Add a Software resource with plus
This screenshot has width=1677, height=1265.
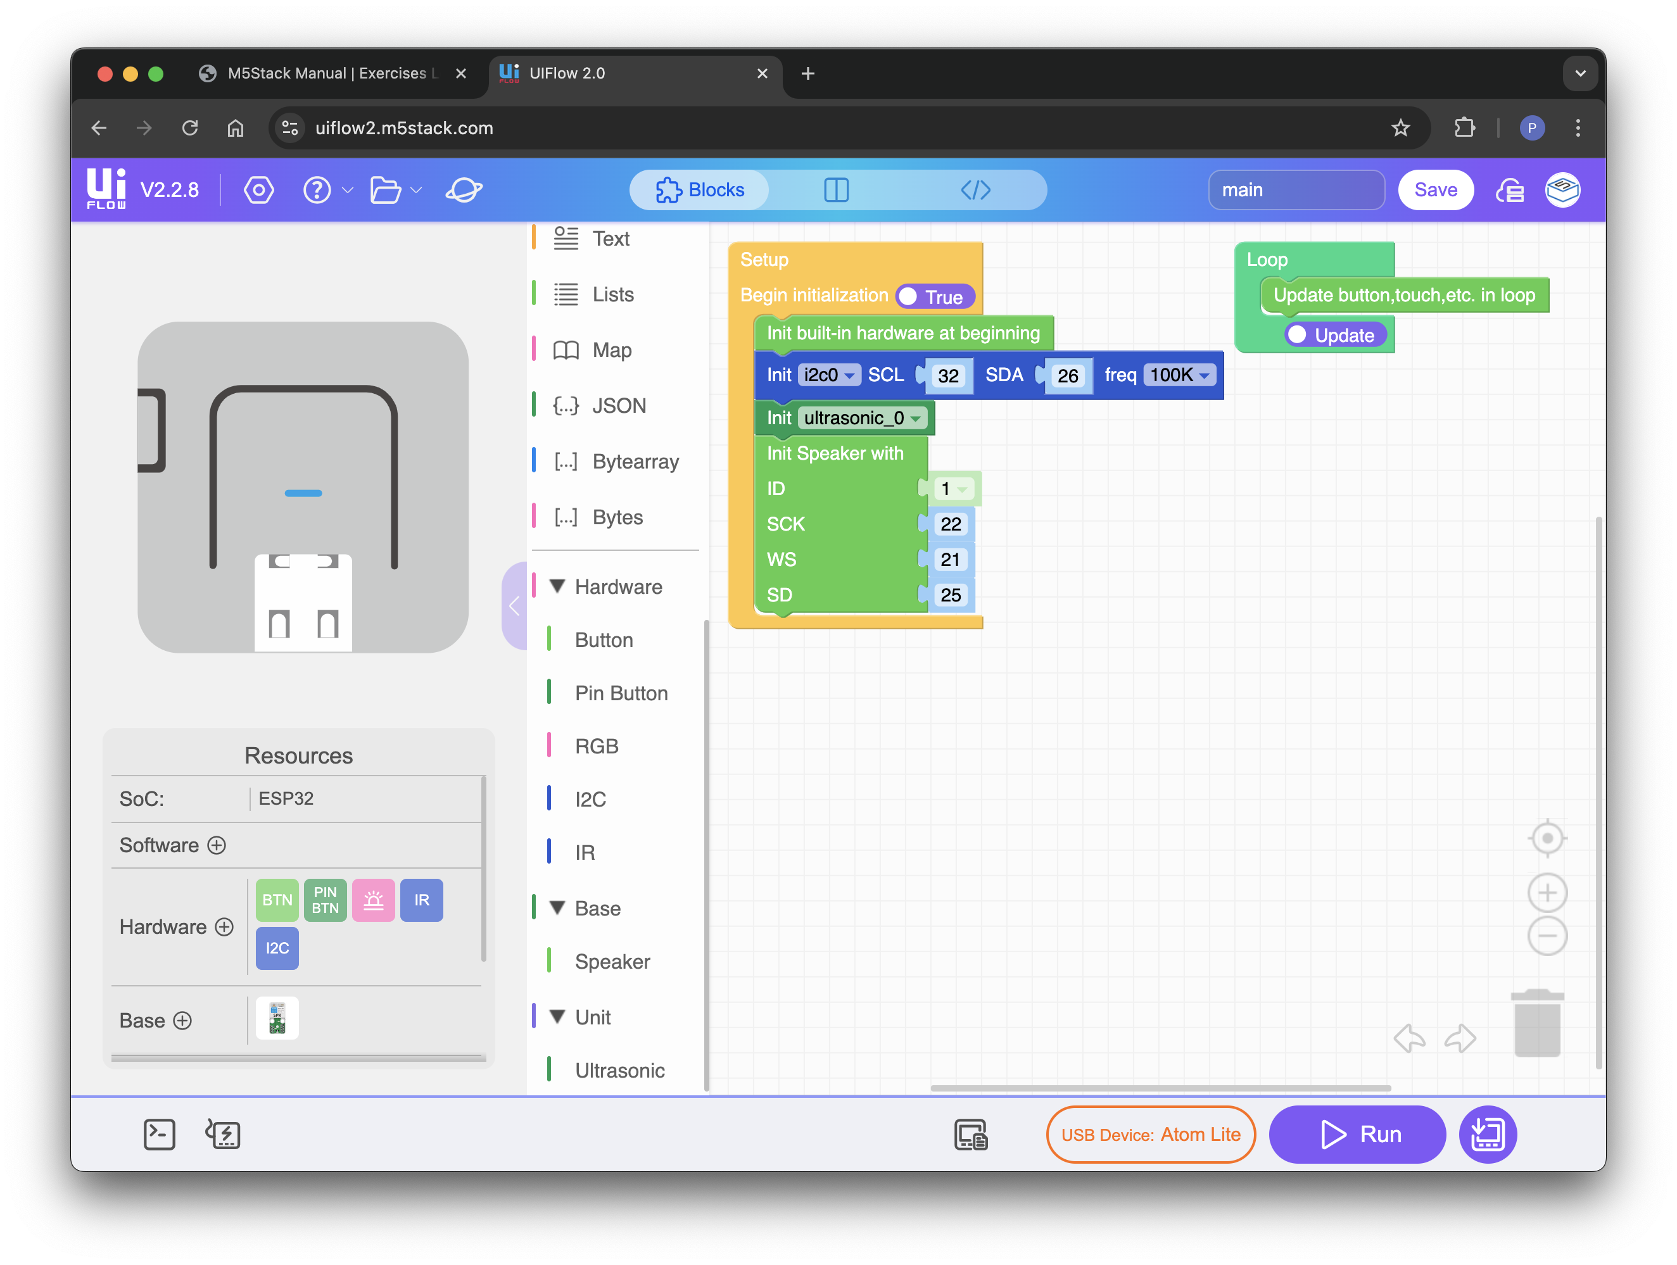coord(217,845)
